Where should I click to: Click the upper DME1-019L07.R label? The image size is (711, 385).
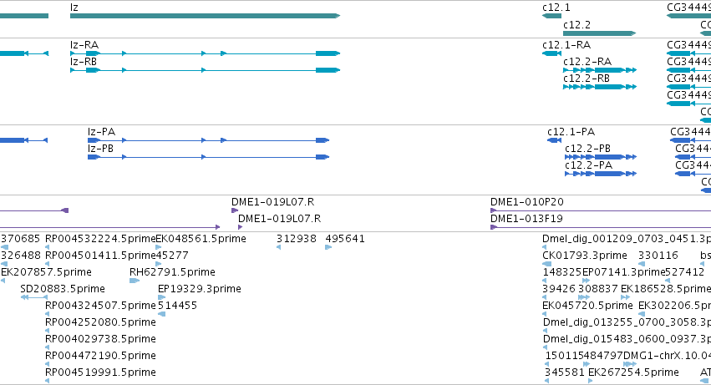click(272, 202)
